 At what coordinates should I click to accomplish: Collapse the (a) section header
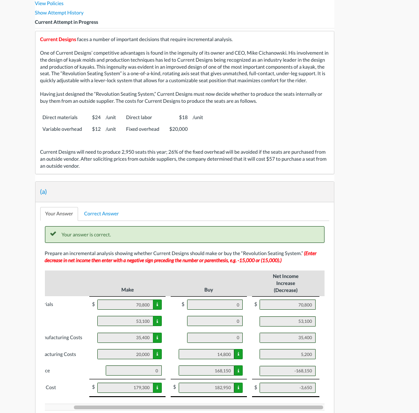pos(44,192)
